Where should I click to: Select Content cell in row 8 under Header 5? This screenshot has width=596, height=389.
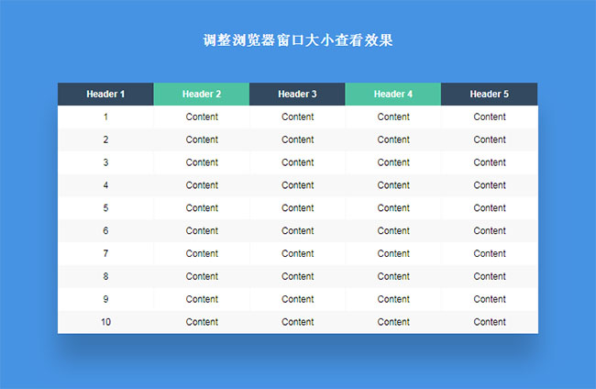coord(489,276)
